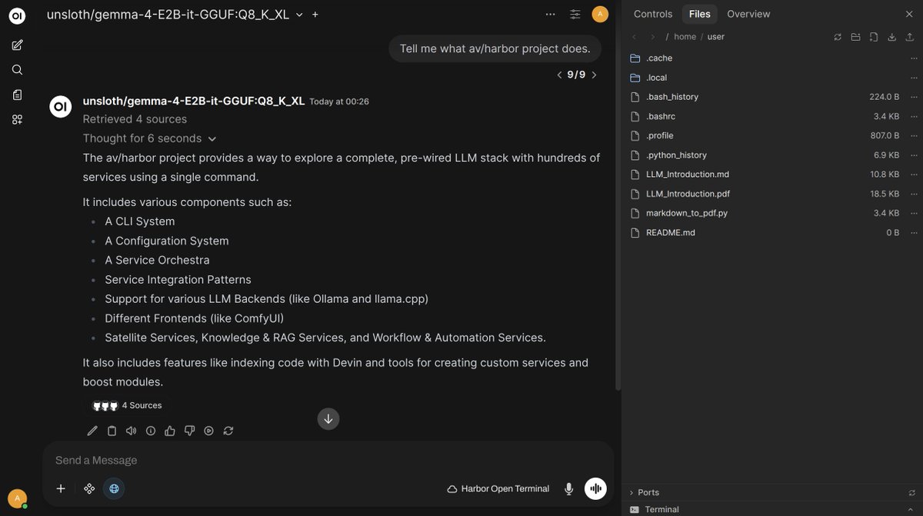Copy the response using the clipboard icon
The height and width of the screenshot is (516, 923).
pyautogui.click(x=112, y=430)
